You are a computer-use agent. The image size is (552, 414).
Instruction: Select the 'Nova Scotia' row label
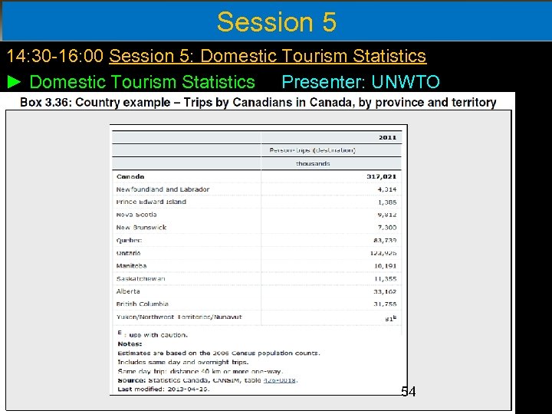click(x=136, y=215)
